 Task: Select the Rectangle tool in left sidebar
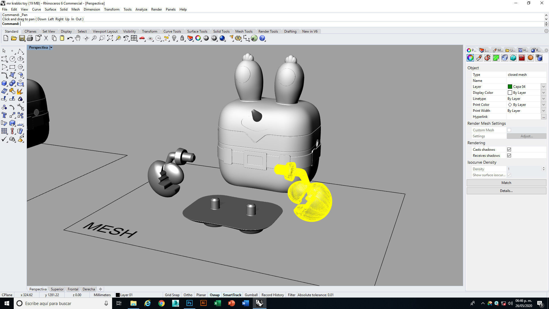point(12,67)
